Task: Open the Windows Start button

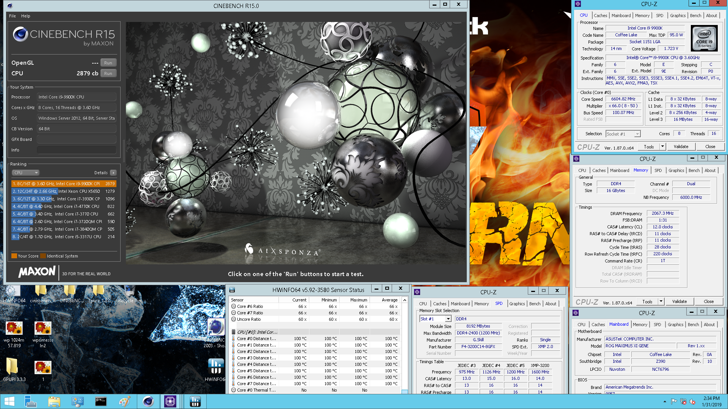Action: coord(9,401)
